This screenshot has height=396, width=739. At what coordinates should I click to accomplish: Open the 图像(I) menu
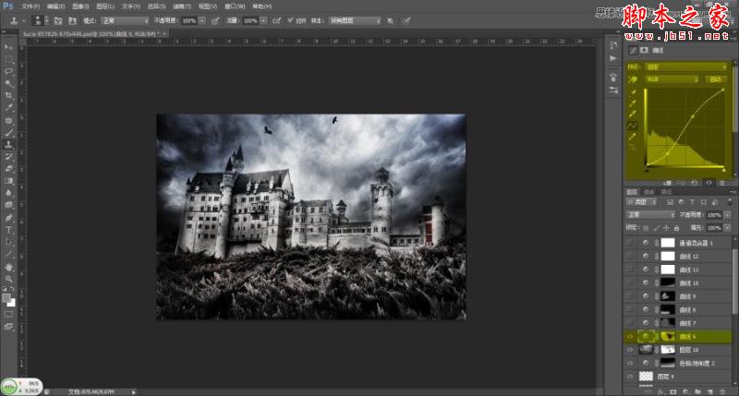pos(80,6)
